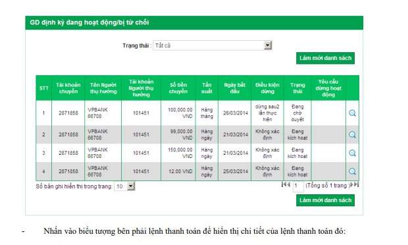Click Số tiền chuyển column header

(178, 88)
